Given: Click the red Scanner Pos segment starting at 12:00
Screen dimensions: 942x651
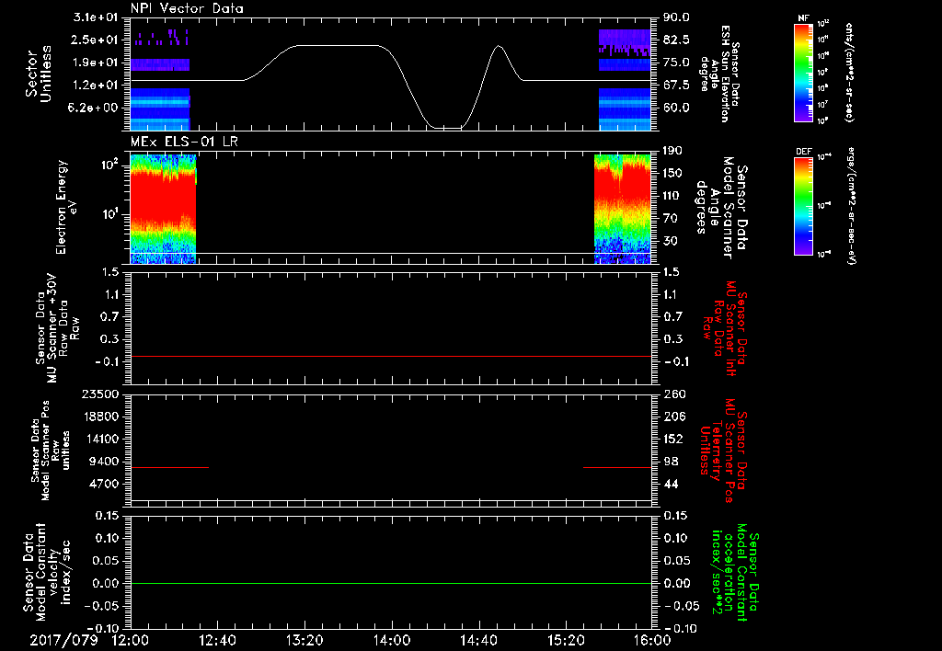Looking at the screenshot, I should pos(169,467).
